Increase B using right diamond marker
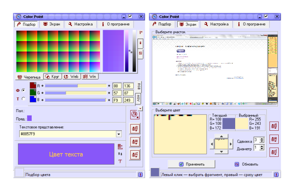Image resolution: width=294 pixels, height=191 pixels. (109, 100)
